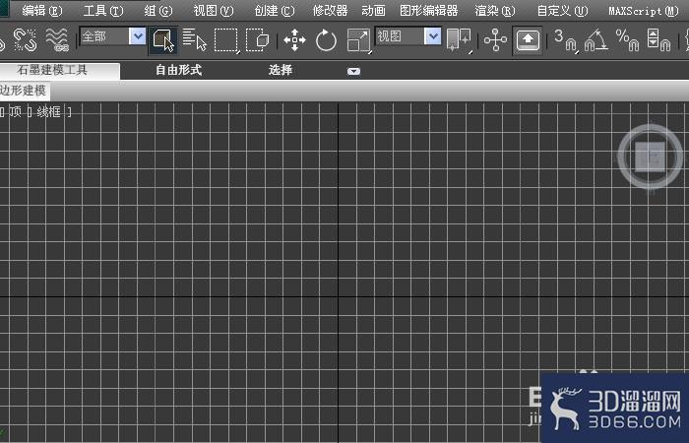Screen dimensions: 689x443
Task: Open the 渲染(R) menu
Action: 495,11
